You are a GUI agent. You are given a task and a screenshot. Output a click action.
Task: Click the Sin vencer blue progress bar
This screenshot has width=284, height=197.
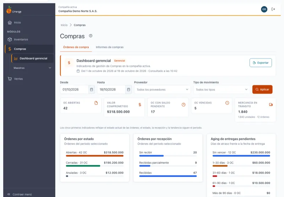(x=241, y=156)
